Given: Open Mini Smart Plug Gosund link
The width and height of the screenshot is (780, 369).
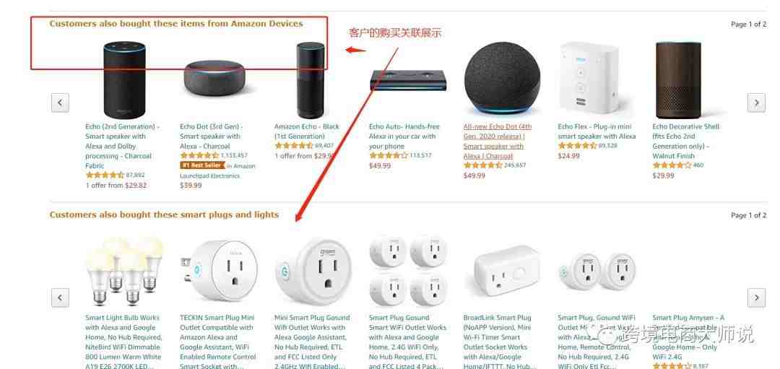Looking at the screenshot, I should [313, 342].
